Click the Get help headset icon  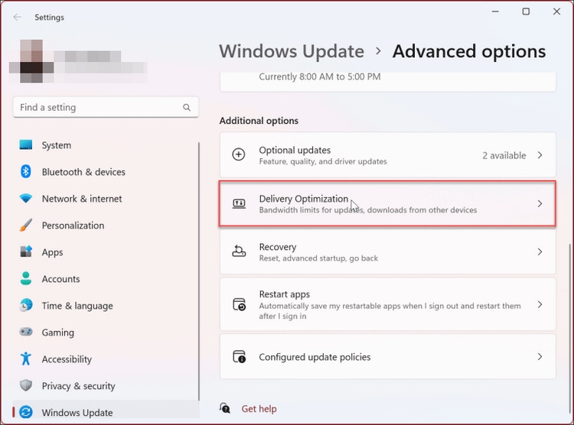[225, 408]
